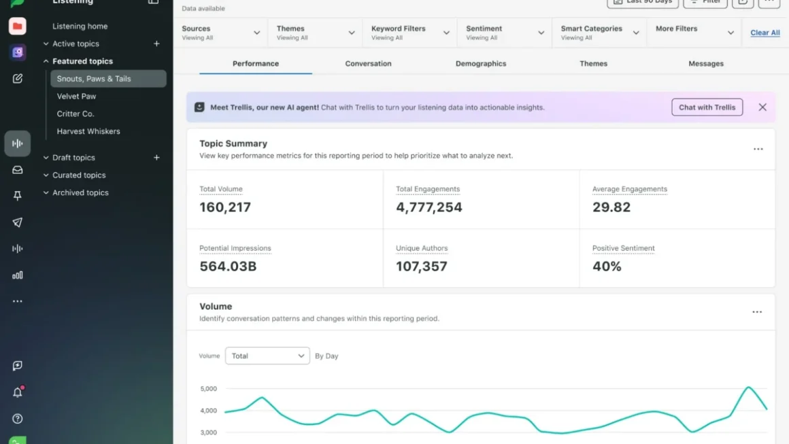Open the Help question mark icon
This screenshot has width=789, height=444.
click(x=18, y=418)
